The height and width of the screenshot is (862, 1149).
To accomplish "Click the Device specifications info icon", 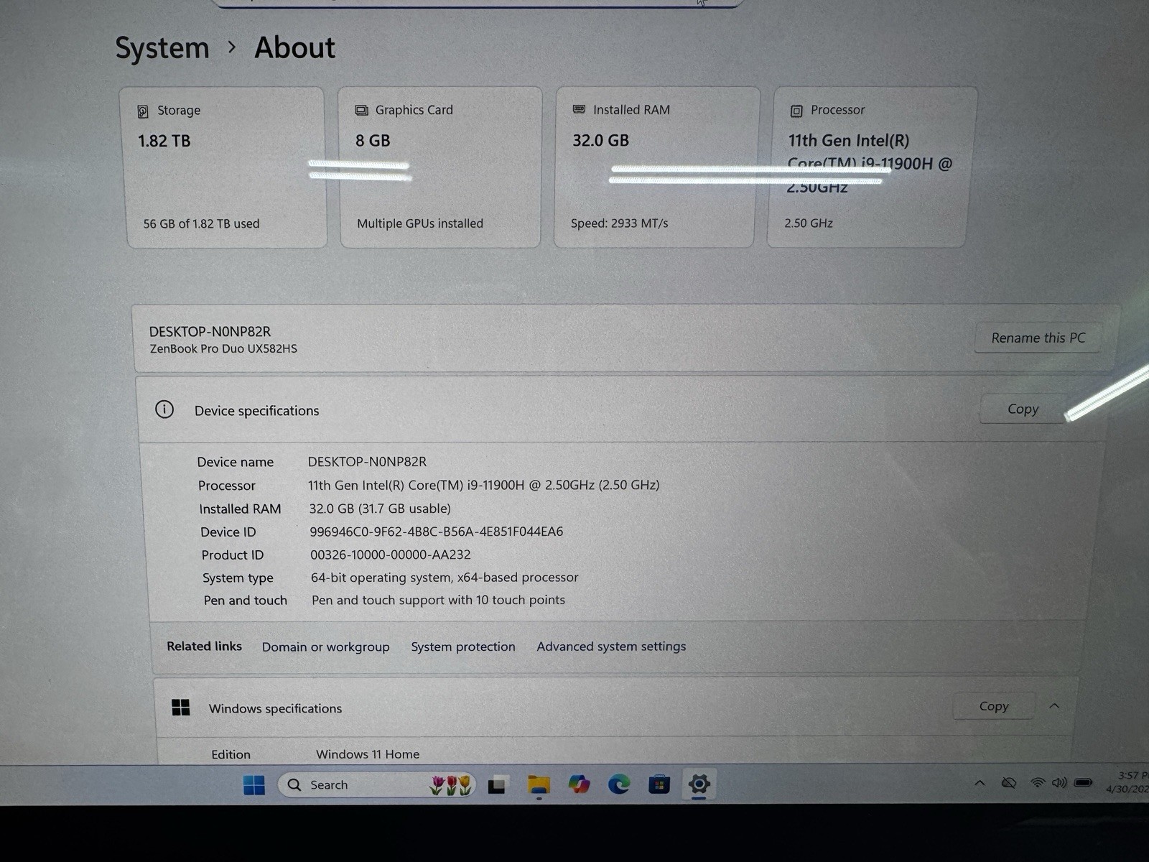I will (x=164, y=409).
